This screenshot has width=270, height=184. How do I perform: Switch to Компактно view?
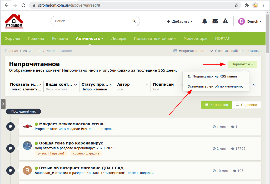click(217, 105)
